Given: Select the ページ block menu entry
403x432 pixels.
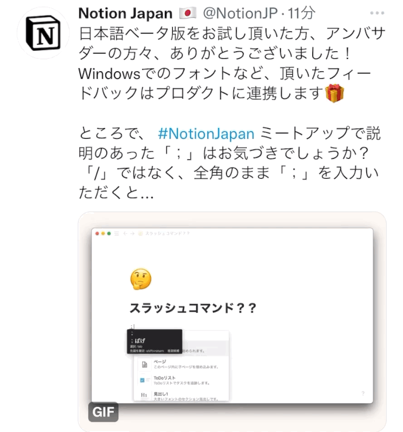Looking at the screenshot, I should tap(181, 364).
